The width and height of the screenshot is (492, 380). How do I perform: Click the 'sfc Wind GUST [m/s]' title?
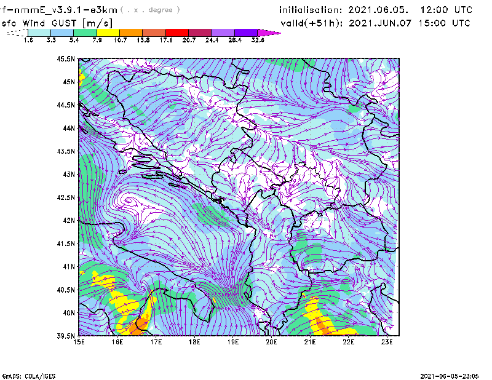click(x=57, y=23)
